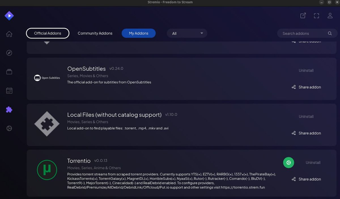The image size is (340, 199).
Task: Toggle fullscreen mode
Action: point(316,16)
